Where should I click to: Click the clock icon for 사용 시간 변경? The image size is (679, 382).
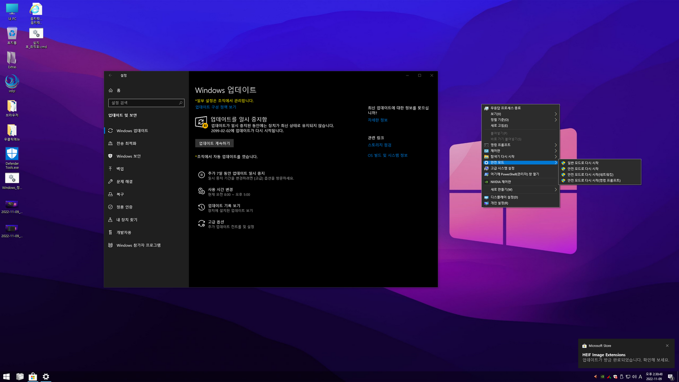[201, 191]
